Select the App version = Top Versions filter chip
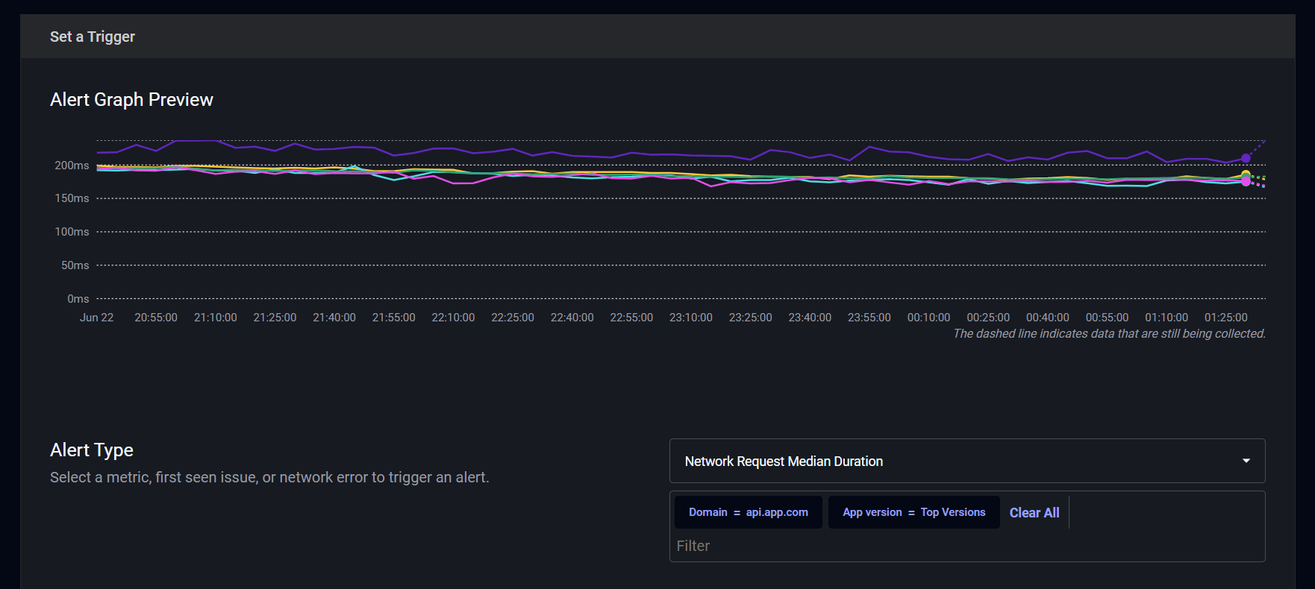Viewport: 1315px width, 589px height. [913, 512]
